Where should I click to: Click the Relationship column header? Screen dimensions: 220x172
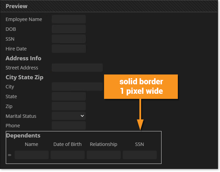tap(104, 144)
